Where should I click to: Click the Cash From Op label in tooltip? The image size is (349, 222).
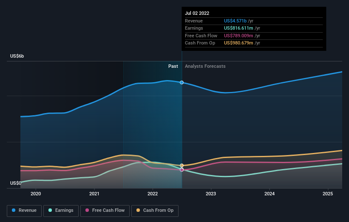click(200, 43)
